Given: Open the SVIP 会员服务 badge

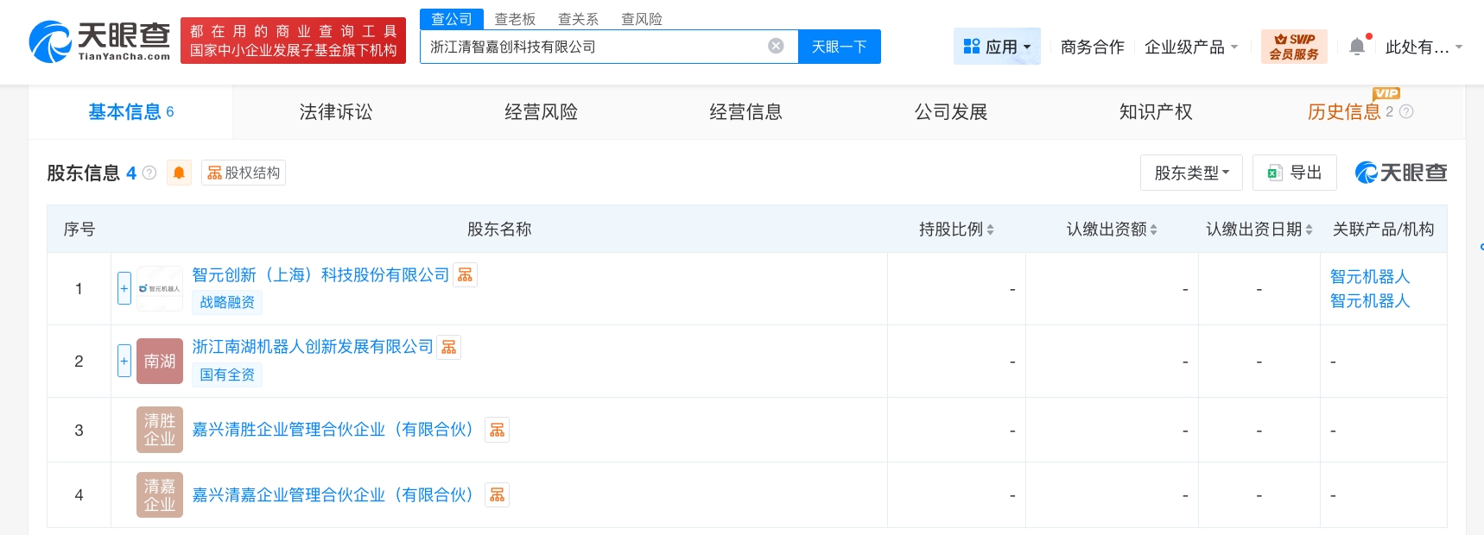Looking at the screenshot, I should (1293, 47).
